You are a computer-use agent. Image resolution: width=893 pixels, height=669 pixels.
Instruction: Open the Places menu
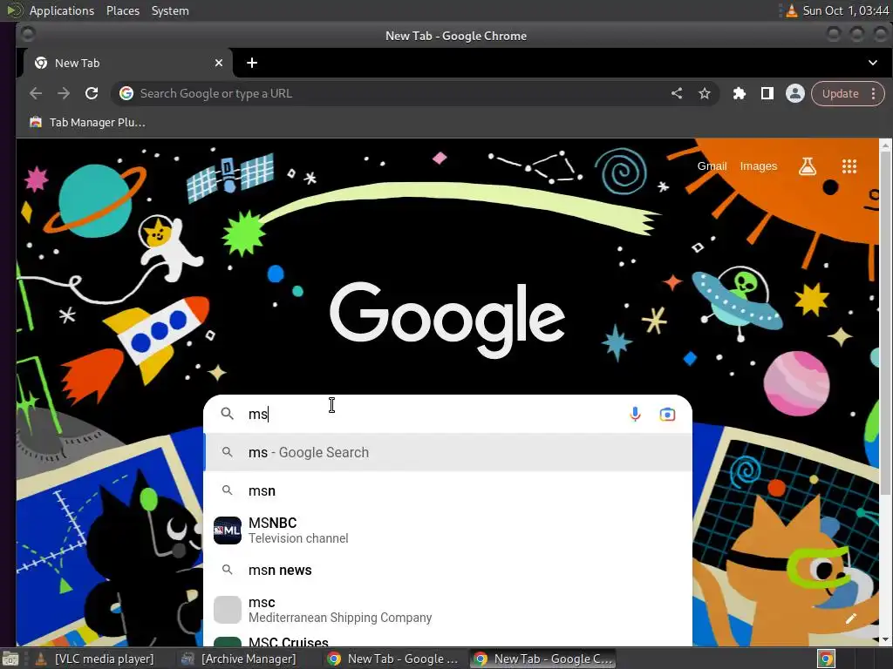coord(123,10)
